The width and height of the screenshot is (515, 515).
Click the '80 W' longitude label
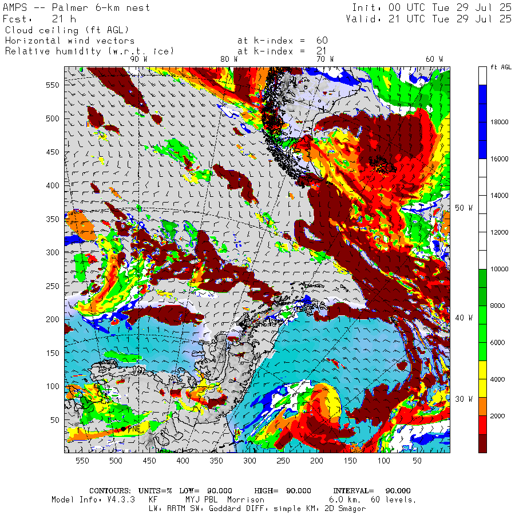(229, 59)
